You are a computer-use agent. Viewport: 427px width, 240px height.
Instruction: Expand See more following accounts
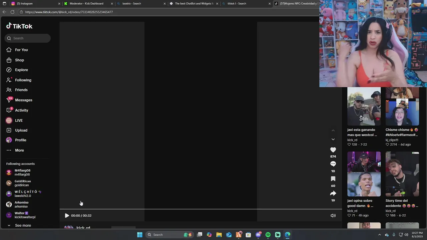tap(23, 226)
